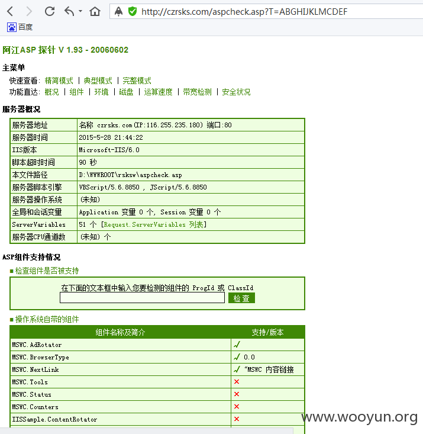Jump to 安全状况 section
423x434 pixels.
(x=236, y=92)
